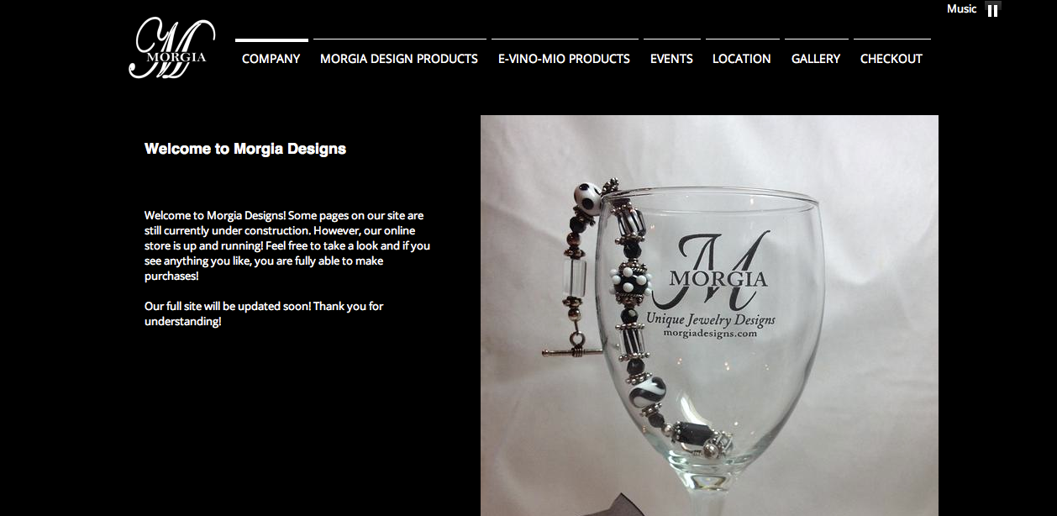
Task: Click the under construction welcome paragraph
Action: 287,245
